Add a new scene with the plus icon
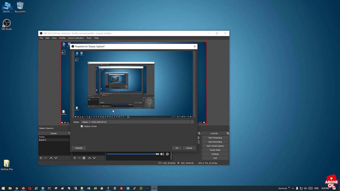340x191 pixels. point(41,158)
